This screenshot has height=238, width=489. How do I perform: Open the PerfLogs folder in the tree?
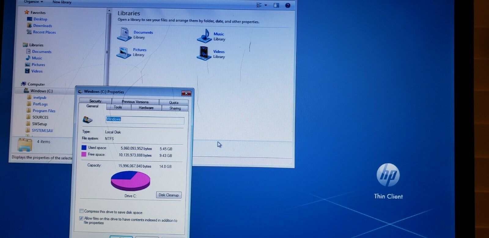click(40, 104)
